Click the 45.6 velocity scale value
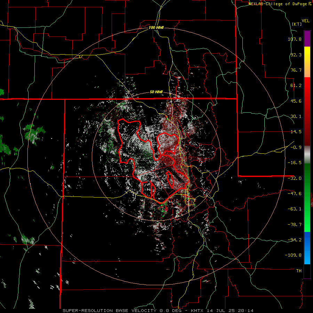 point(296,101)
